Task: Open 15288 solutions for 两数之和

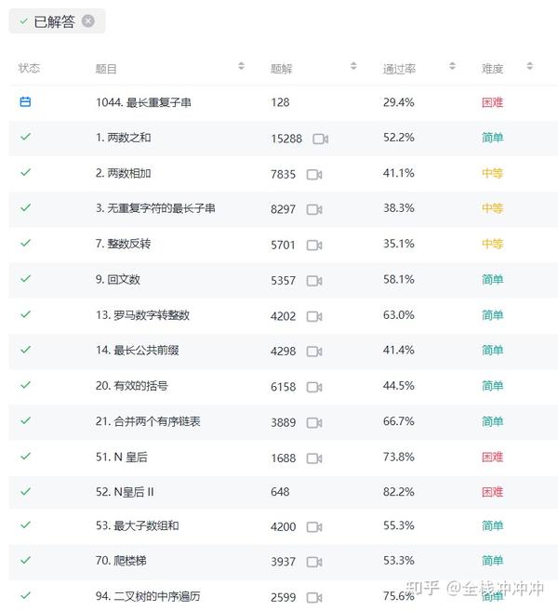Action: click(x=286, y=139)
